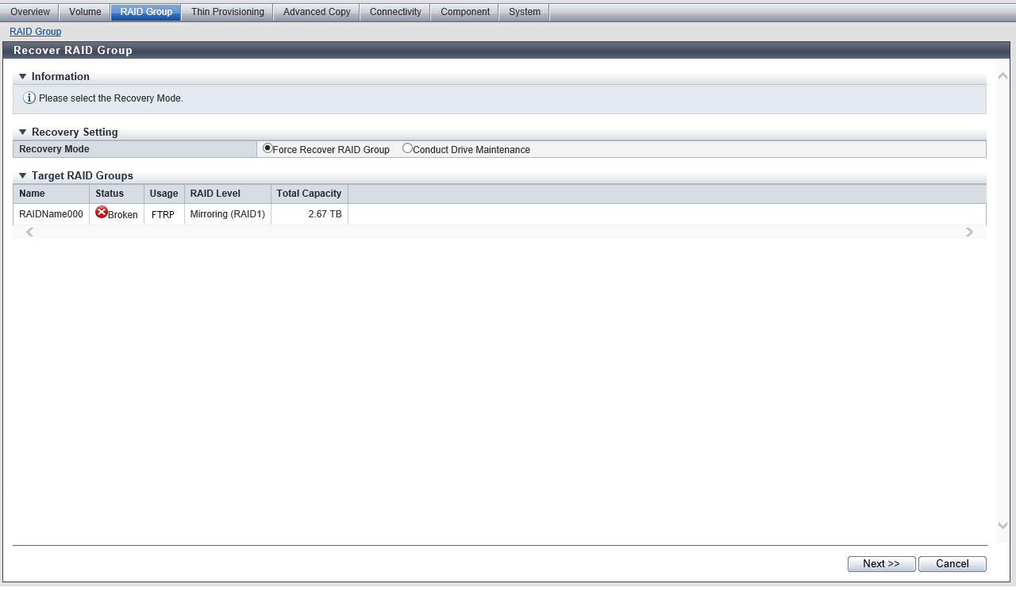Image resolution: width=1016 pixels, height=595 pixels.
Task: Open the System tab
Action: pos(525,12)
